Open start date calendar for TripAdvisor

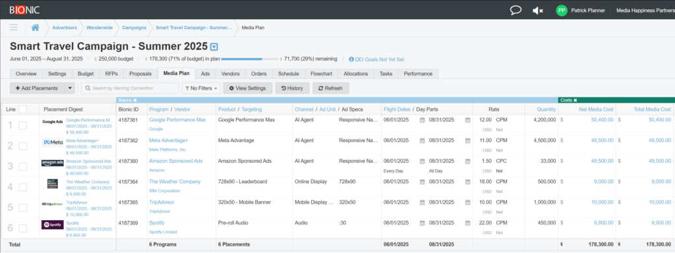click(x=423, y=203)
